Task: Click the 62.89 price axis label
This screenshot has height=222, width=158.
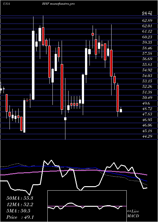Action: [x=147, y=21]
